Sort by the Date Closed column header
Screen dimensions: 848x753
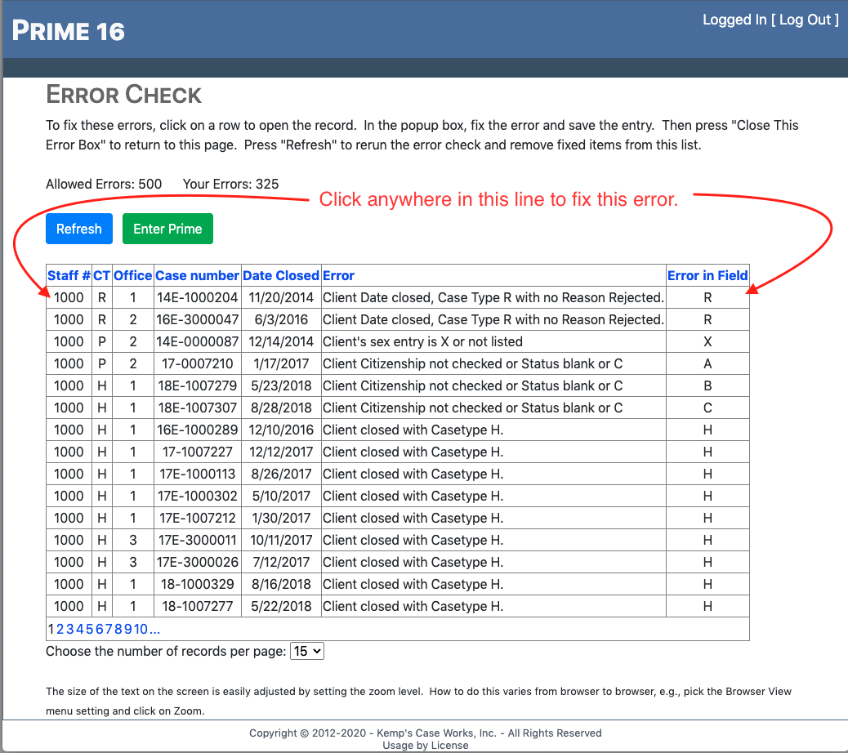(x=280, y=275)
